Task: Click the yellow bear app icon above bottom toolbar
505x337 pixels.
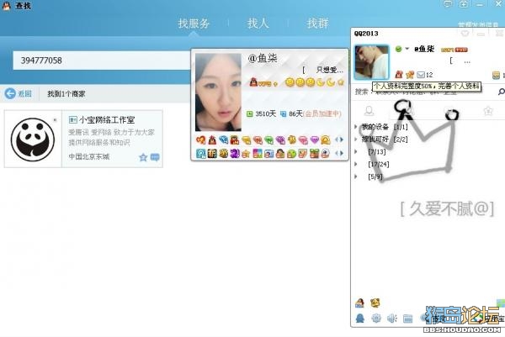Action: 375,303
